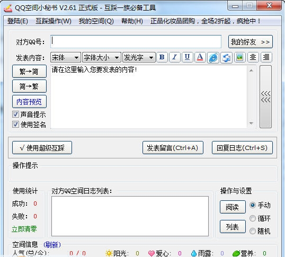Click the 繁→简 conversion button
The height and width of the screenshot is (257, 285).
pos(29,71)
